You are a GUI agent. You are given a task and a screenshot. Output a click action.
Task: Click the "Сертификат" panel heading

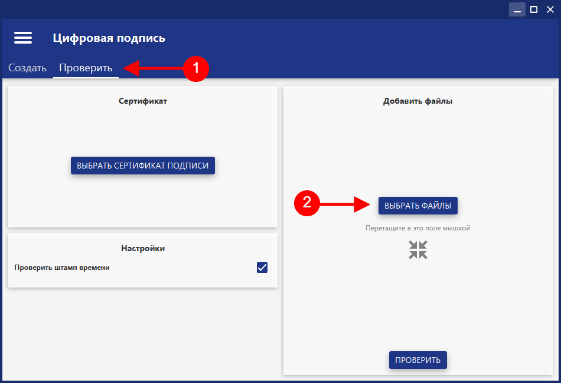143,101
